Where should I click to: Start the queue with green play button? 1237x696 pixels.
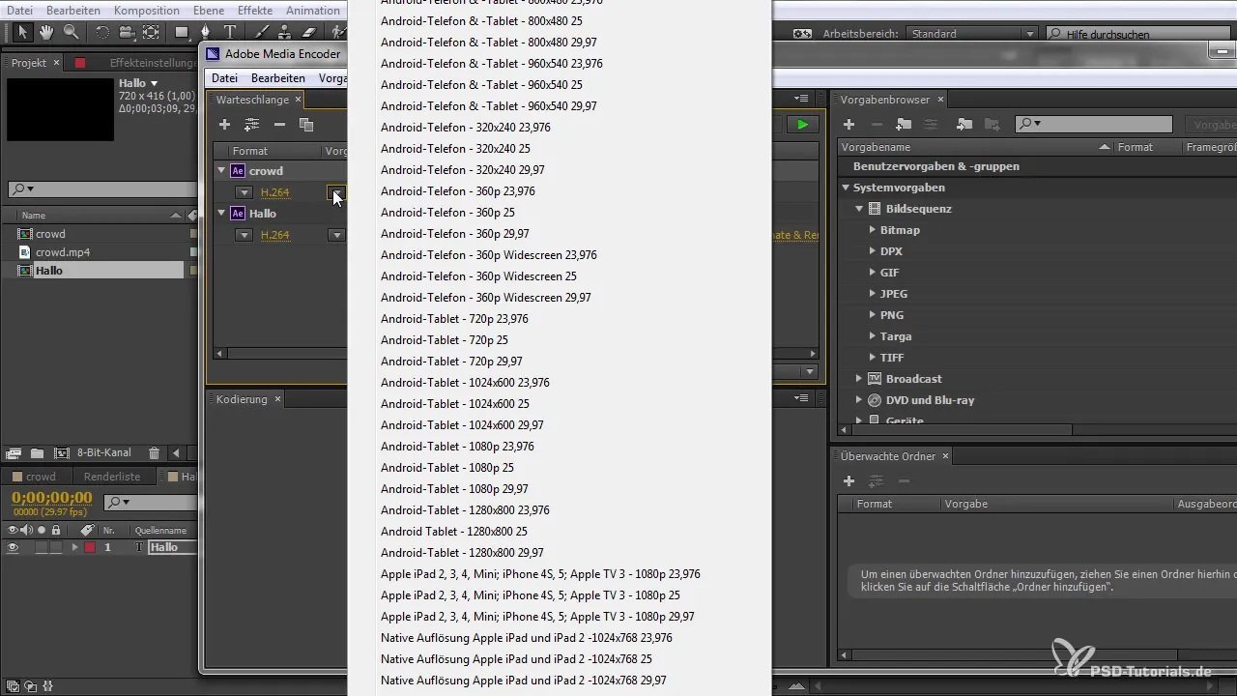point(802,125)
